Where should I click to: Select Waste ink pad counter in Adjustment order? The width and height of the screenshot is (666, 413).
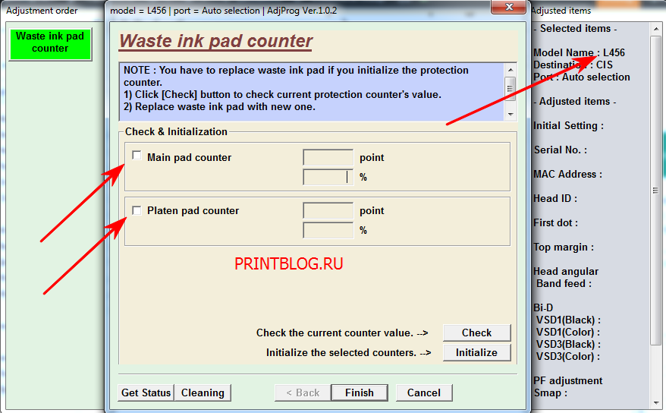coord(50,45)
